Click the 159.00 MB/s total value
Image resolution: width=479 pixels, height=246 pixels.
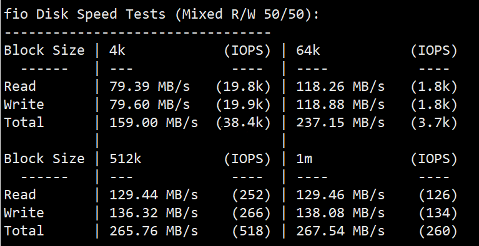click(154, 123)
